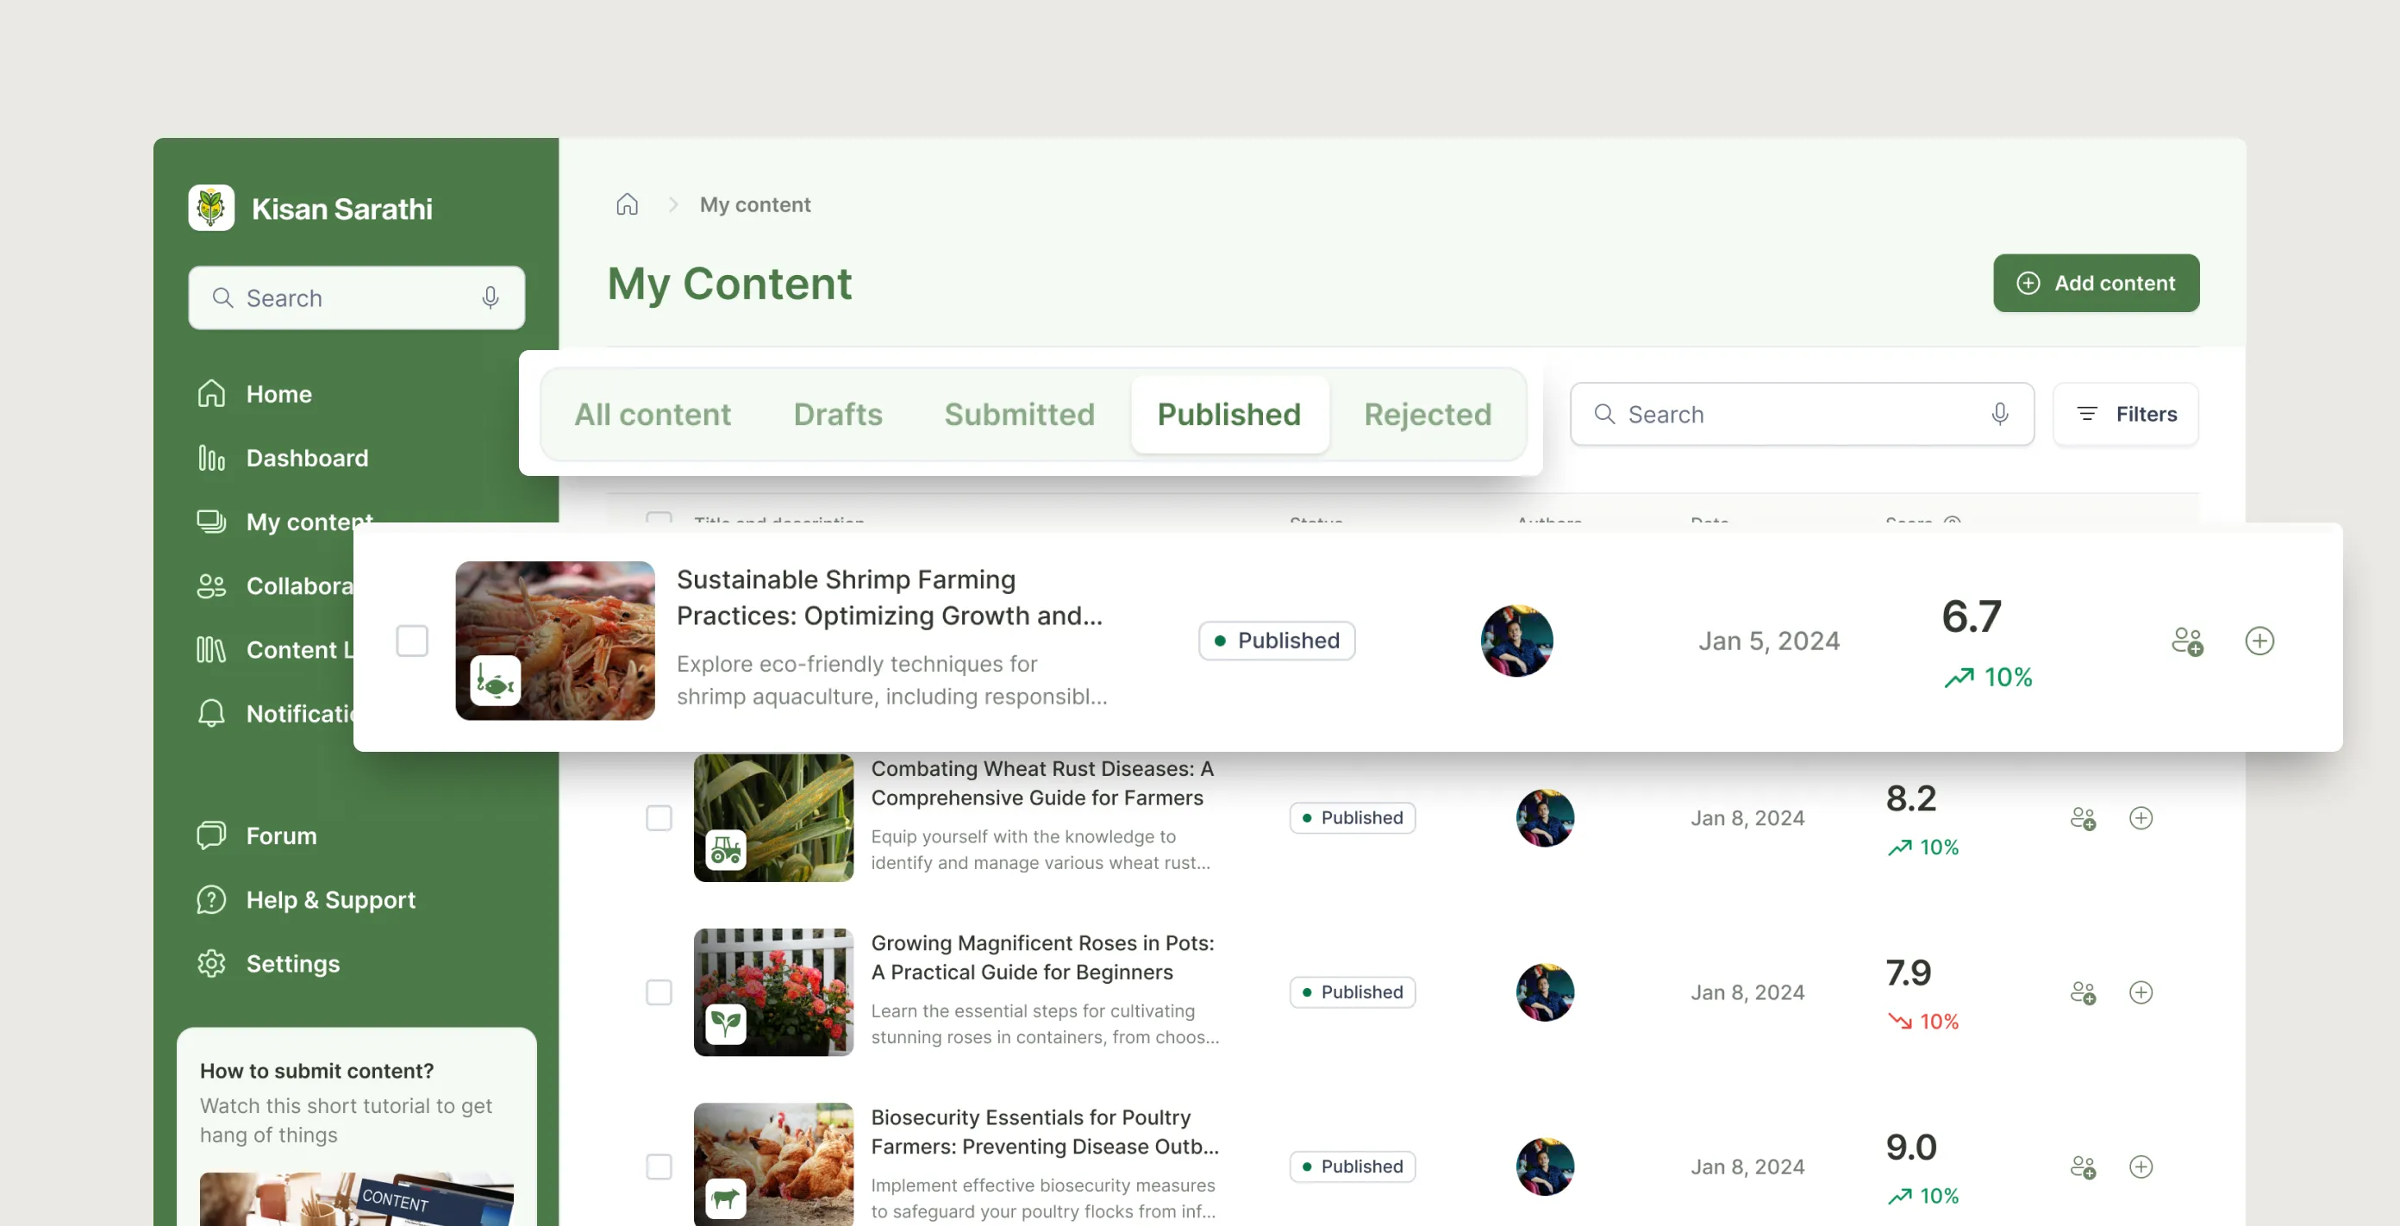2400x1226 pixels.
Task: Click the home breadcrumb icon
Action: click(x=627, y=204)
